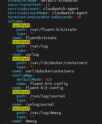102x124 pixels.
Task: Click the dmesg name value
Action: [x=31, y=121]
